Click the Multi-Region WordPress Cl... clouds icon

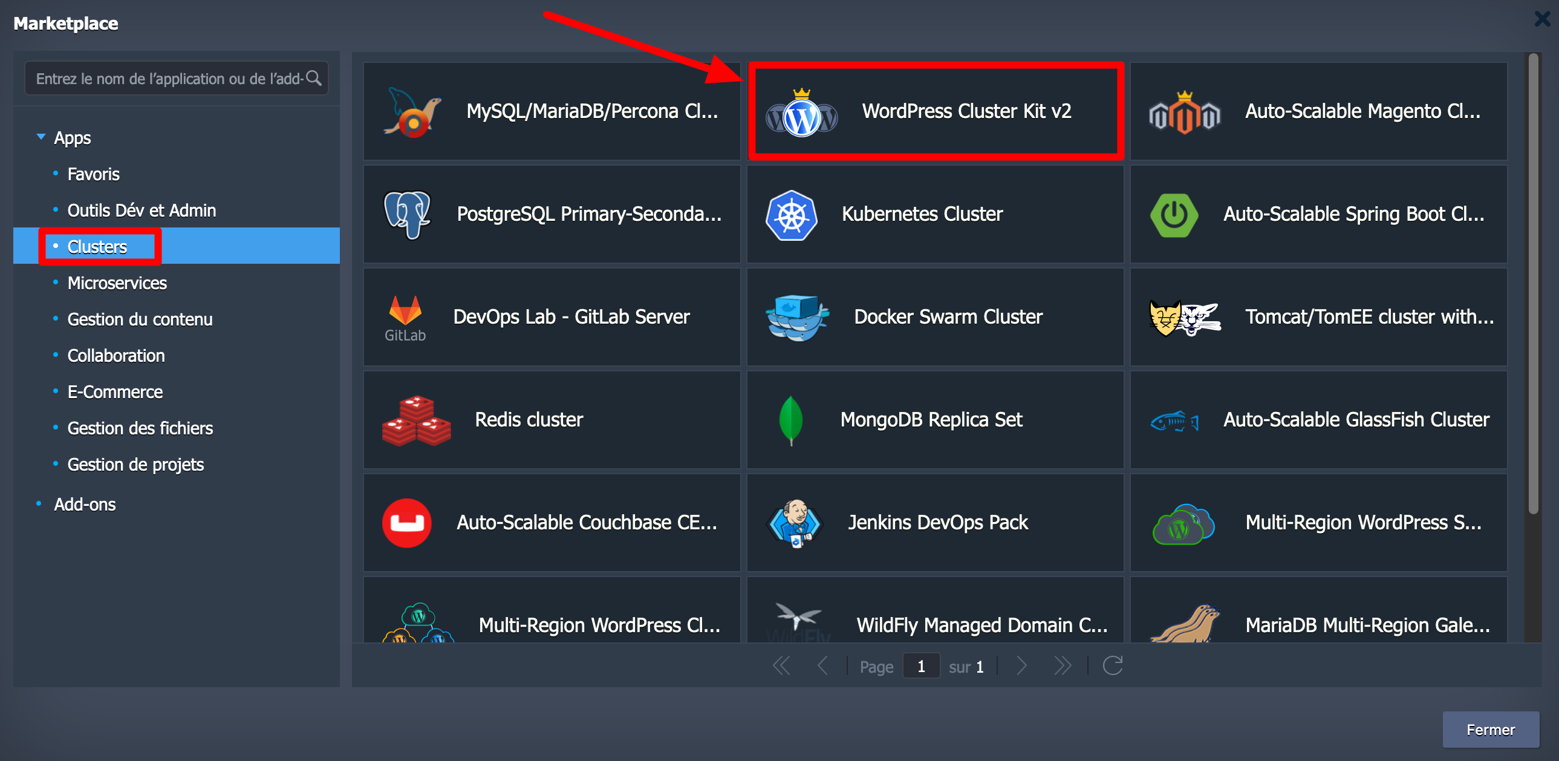click(x=418, y=623)
